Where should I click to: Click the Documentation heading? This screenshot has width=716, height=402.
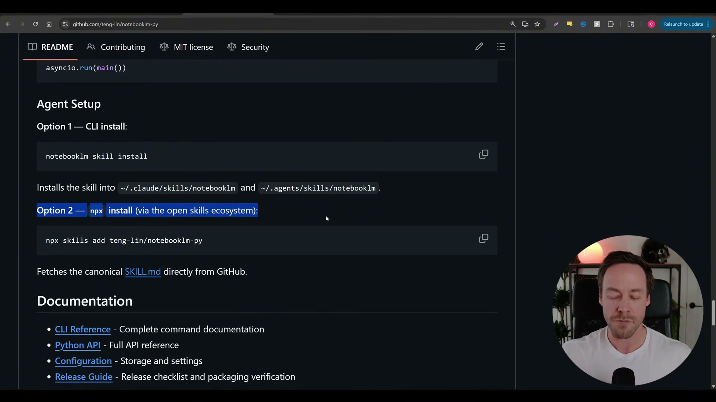coord(85,301)
